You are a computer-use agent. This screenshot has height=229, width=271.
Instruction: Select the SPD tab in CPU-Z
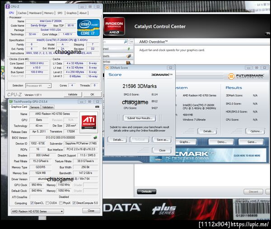click(x=60, y=13)
